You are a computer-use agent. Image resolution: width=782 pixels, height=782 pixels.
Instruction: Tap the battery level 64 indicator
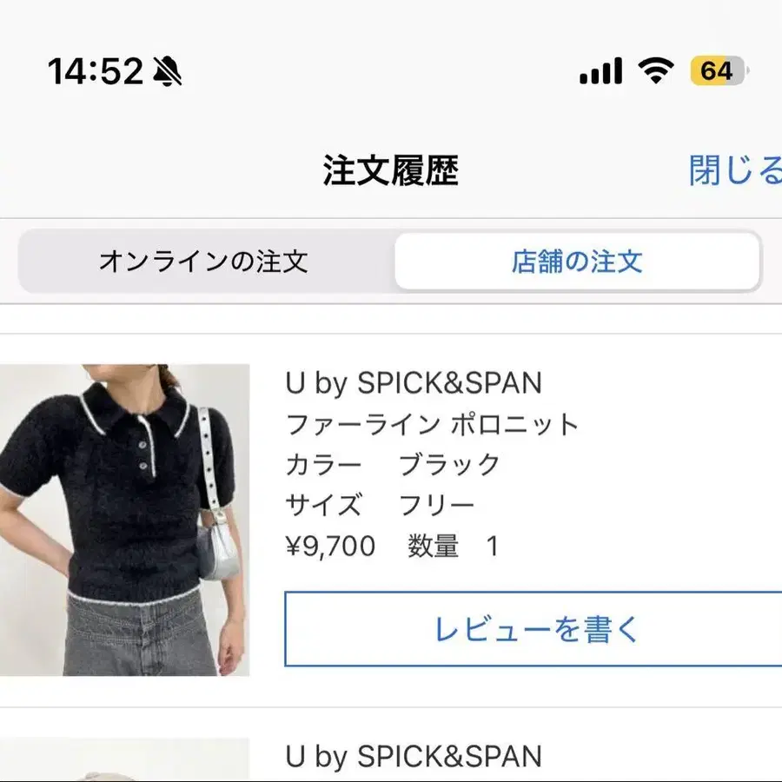[719, 70]
